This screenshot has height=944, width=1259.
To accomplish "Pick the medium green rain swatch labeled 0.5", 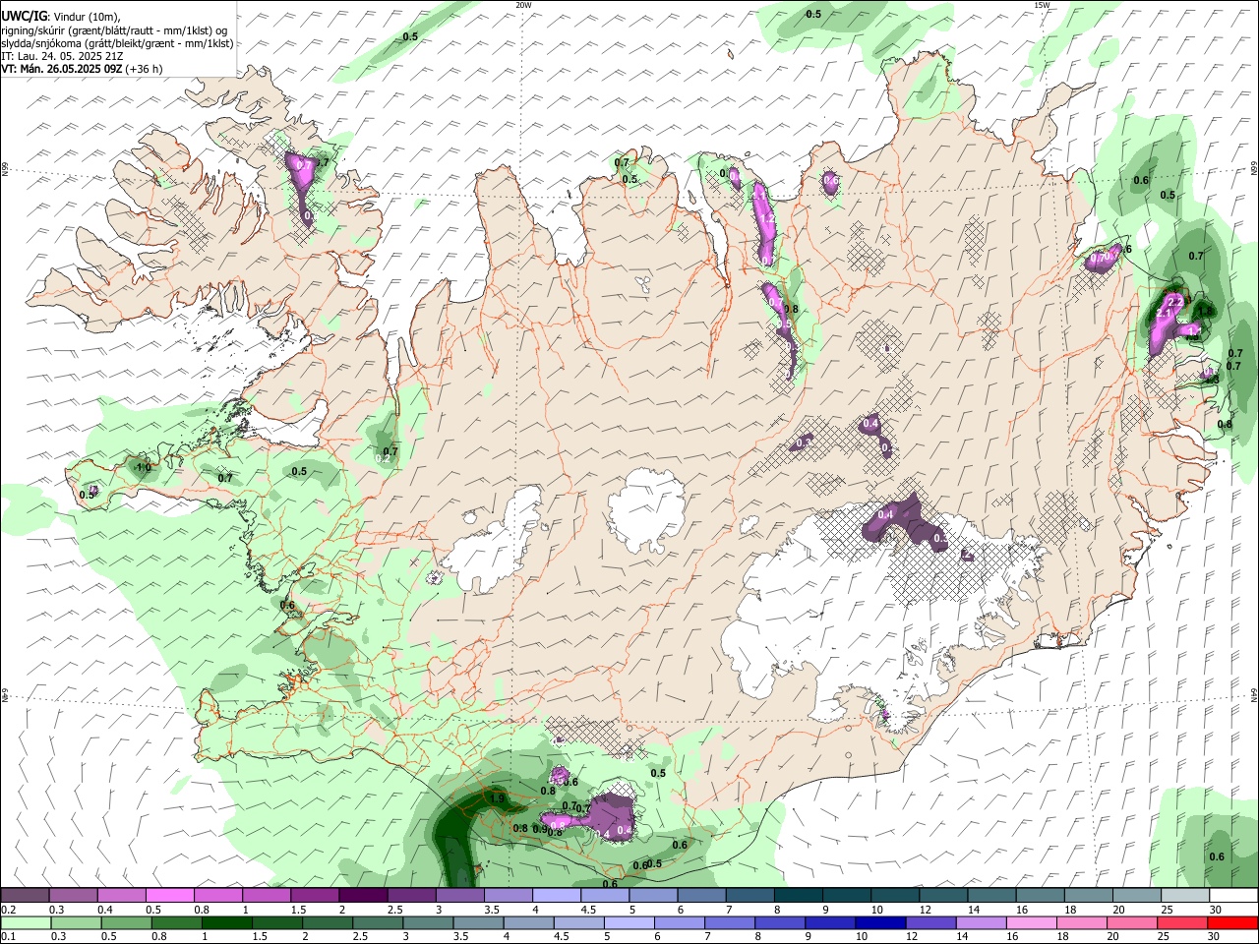I will coord(127,923).
